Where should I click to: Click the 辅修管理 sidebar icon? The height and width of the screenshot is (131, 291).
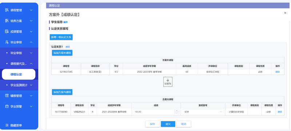[x=7, y=96]
